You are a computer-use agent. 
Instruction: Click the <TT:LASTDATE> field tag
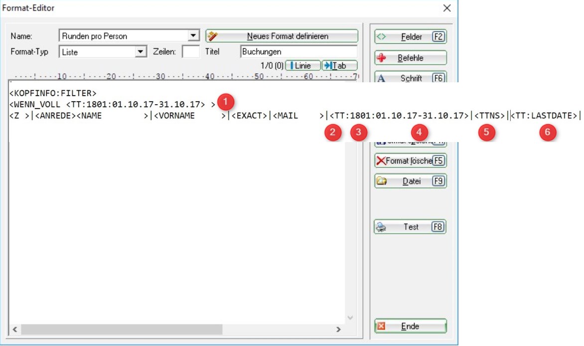tap(544, 116)
